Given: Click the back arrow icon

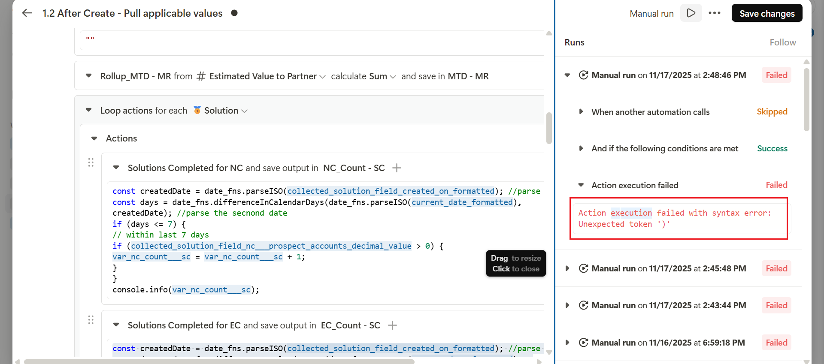Looking at the screenshot, I should [27, 13].
